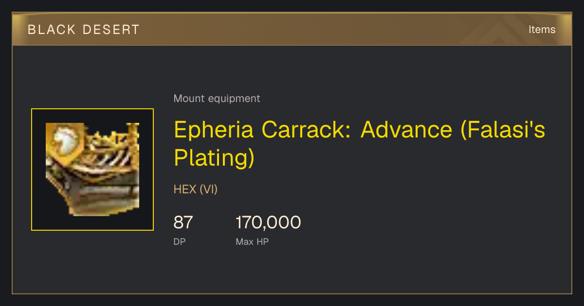Click the Mount equipment category label
This screenshot has width=584, height=306.
[x=217, y=99]
